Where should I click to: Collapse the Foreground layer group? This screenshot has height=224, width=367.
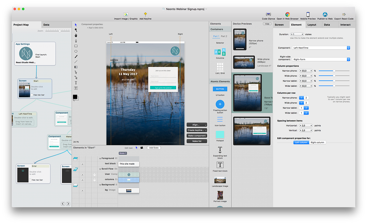(99, 159)
